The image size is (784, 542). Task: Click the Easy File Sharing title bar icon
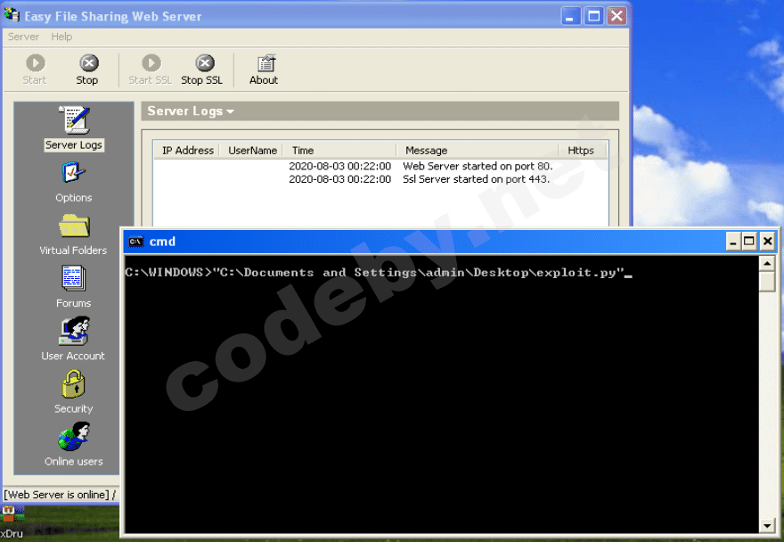12,15
